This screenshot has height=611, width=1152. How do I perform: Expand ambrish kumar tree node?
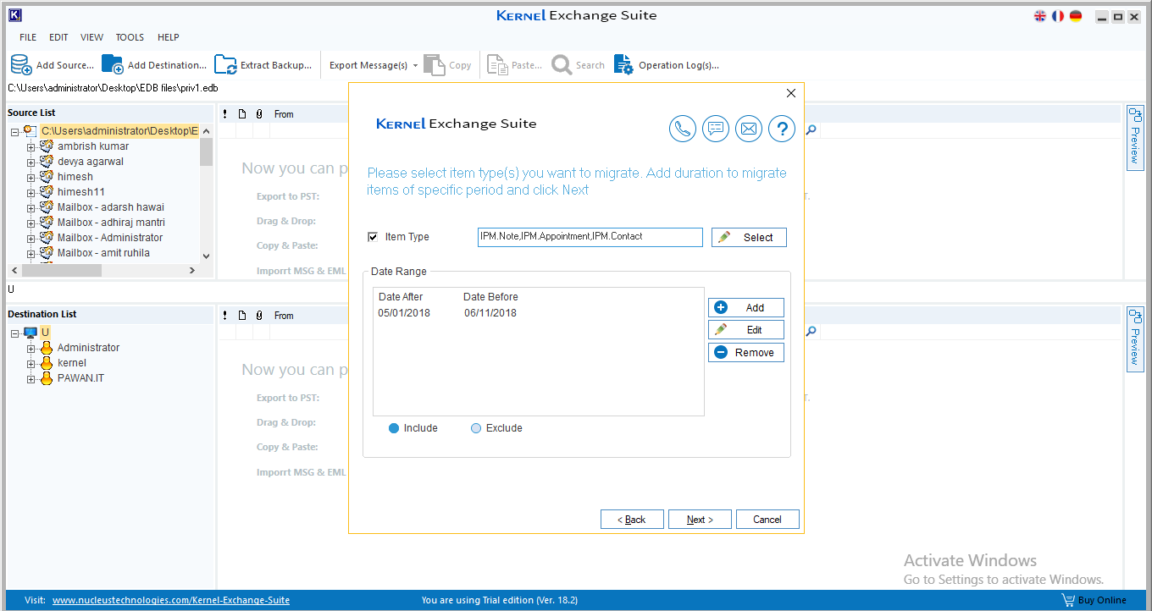coord(31,146)
